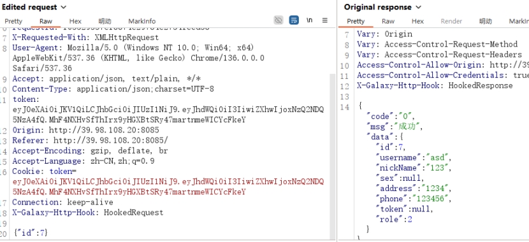Viewport: 529px width, 242px height.
Task: Click the "sex":null field
Action: click(400, 178)
